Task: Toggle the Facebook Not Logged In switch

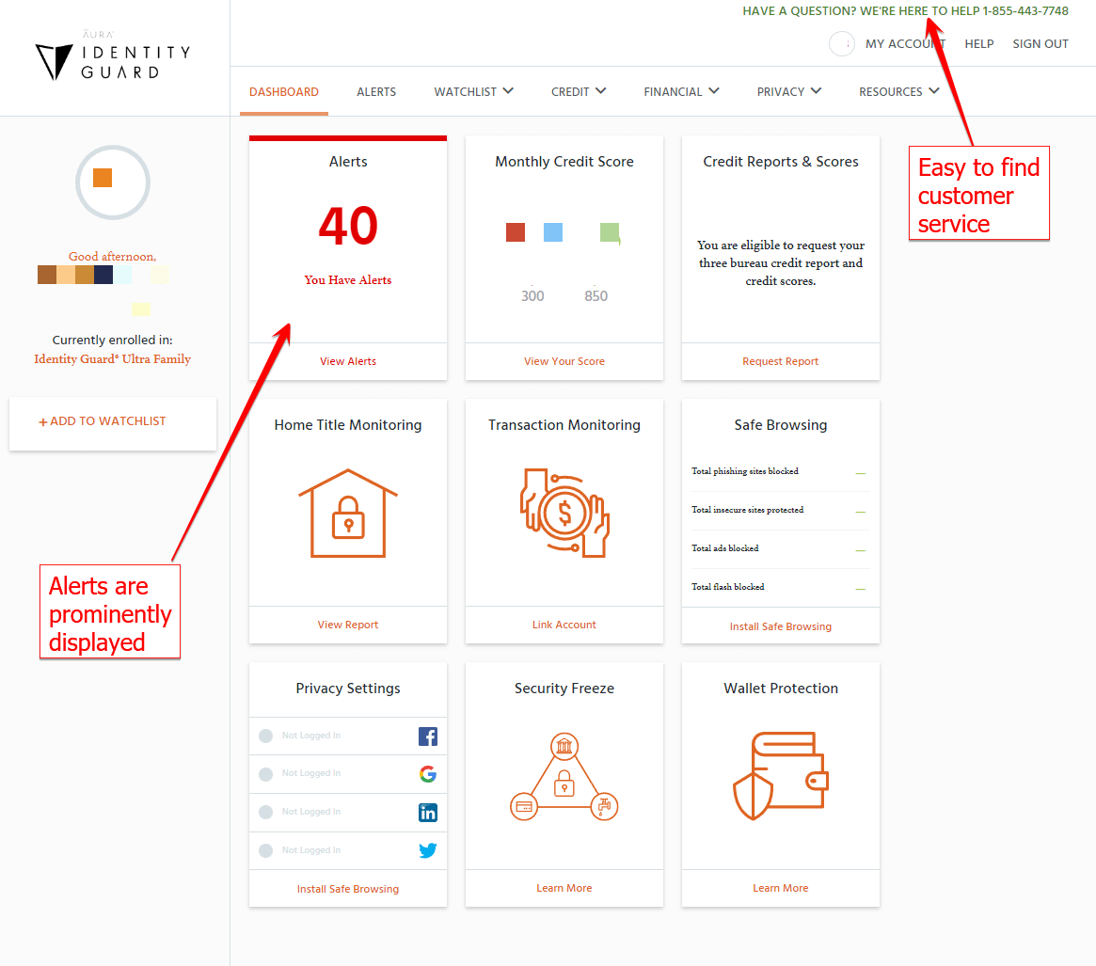Action: click(x=265, y=736)
